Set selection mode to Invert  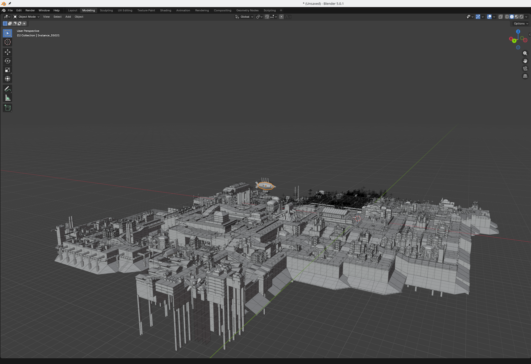pos(19,24)
